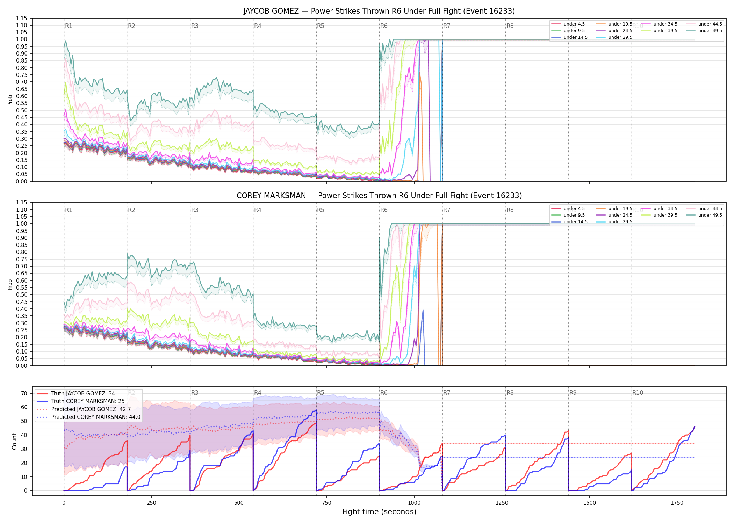Click R1 round marker in JAYCOB GOMEZ chart
The height and width of the screenshot is (524, 734).
(69, 26)
